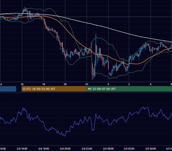The width and height of the screenshot is (172, 151).
Task: Click the 0 hour tick on price chart axis
Action: click(x=108, y=84)
